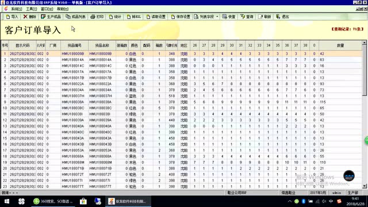Image resolution: width=368 pixels, height=207 pixels.
Task: Select row number 12 in 序号 column
Action: (5, 120)
